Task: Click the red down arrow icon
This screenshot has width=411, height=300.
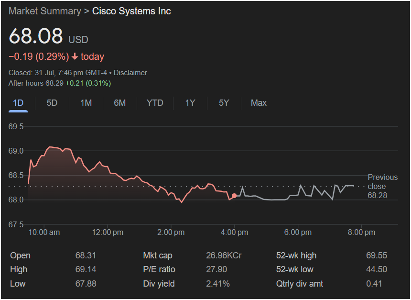Action: [x=75, y=56]
